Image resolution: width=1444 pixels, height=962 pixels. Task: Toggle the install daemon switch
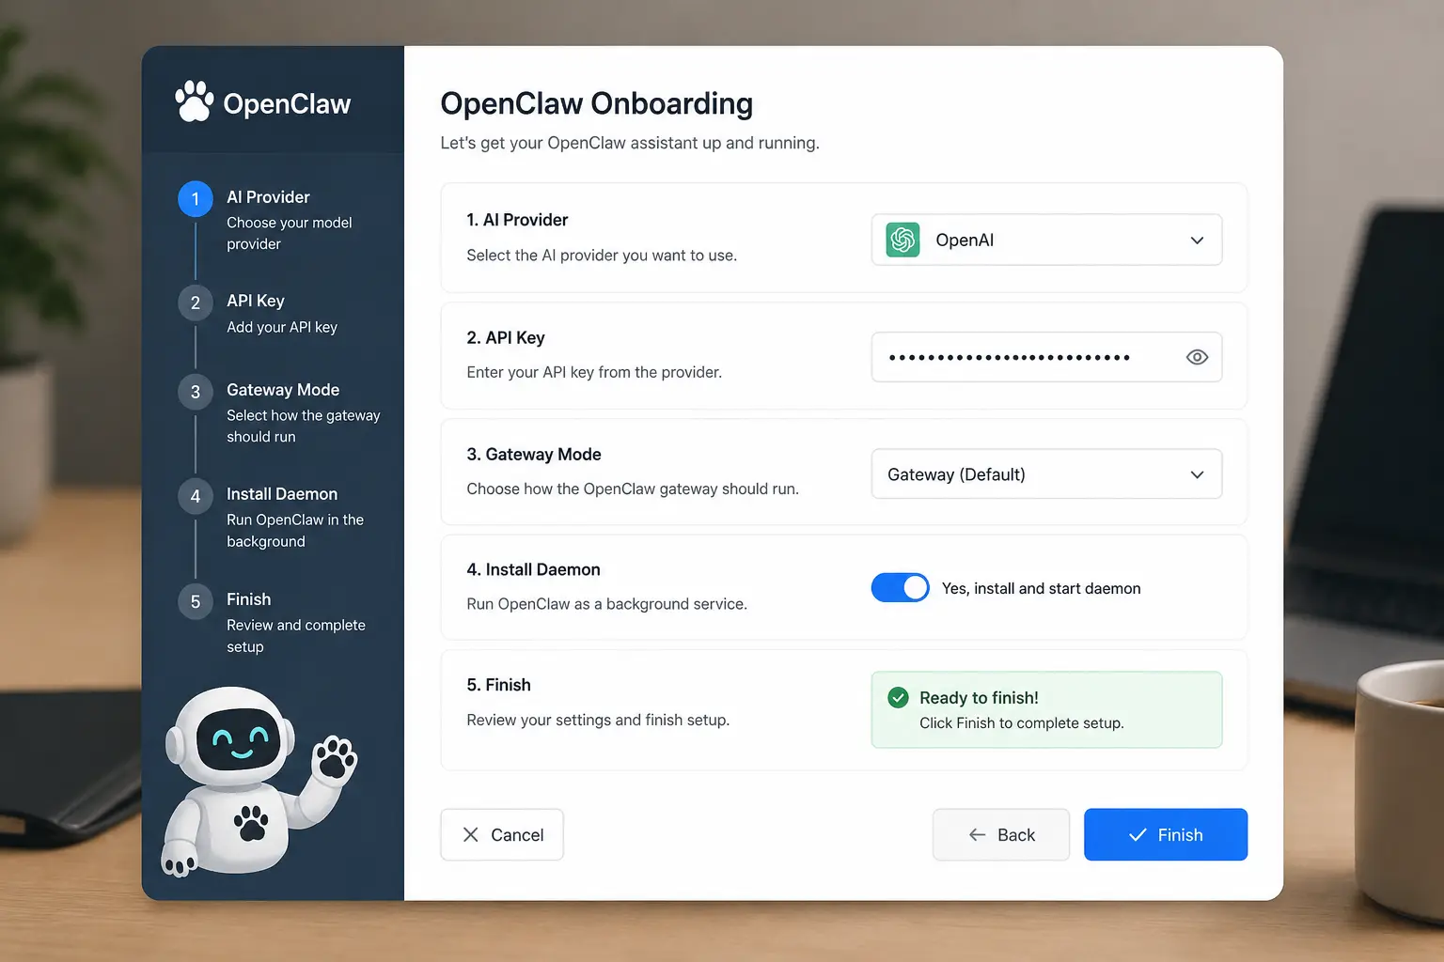point(900,588)
